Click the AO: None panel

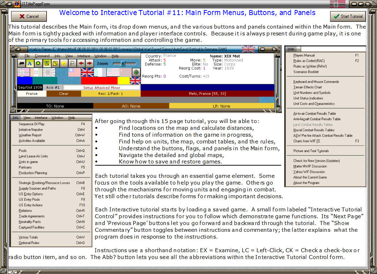click(x=131, y=106)
